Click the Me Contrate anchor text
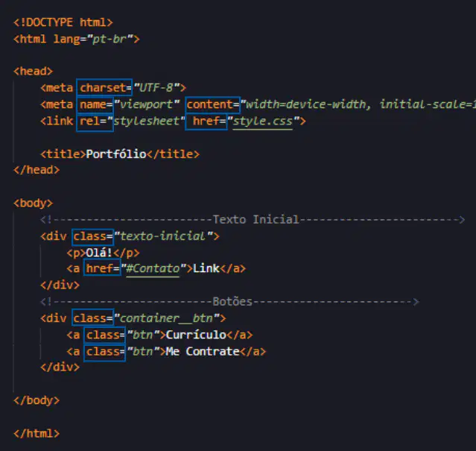Image resolution: width=476 pixels, height=451 pixels. [203, 351]
